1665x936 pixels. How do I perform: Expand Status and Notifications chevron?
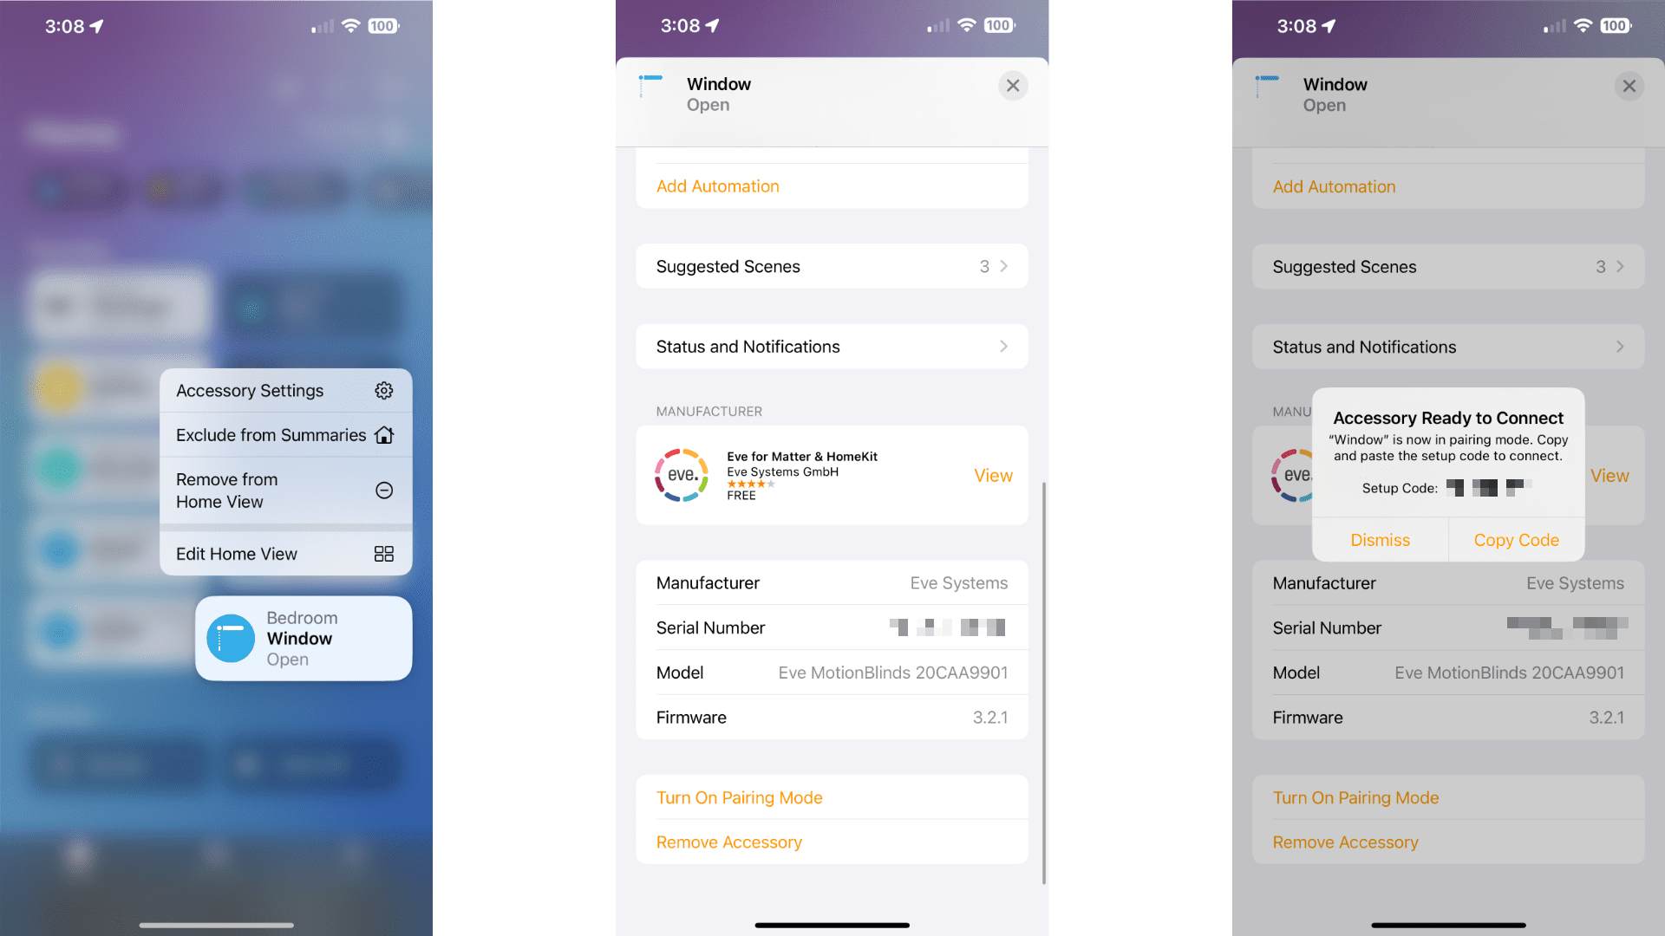1004,347
